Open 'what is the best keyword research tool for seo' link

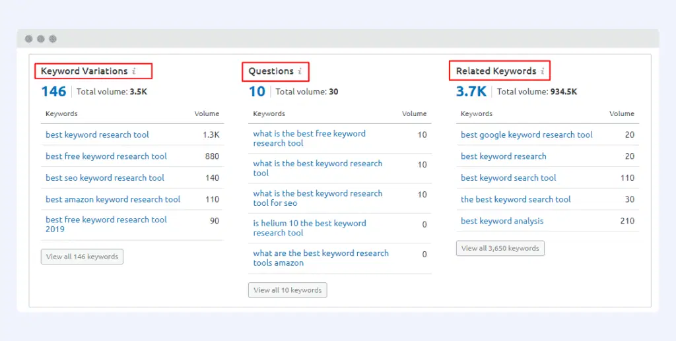[318, 198]
